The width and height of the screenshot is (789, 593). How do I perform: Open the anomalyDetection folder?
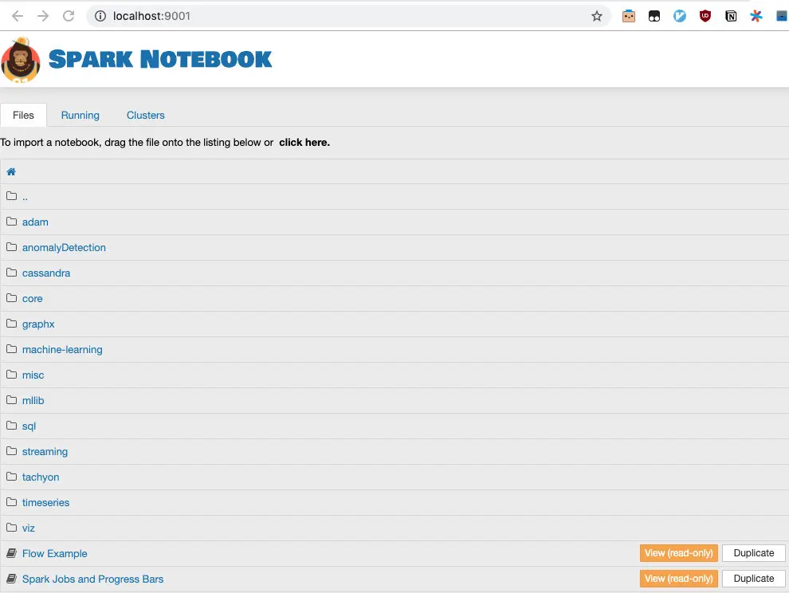tap(64, 248)
